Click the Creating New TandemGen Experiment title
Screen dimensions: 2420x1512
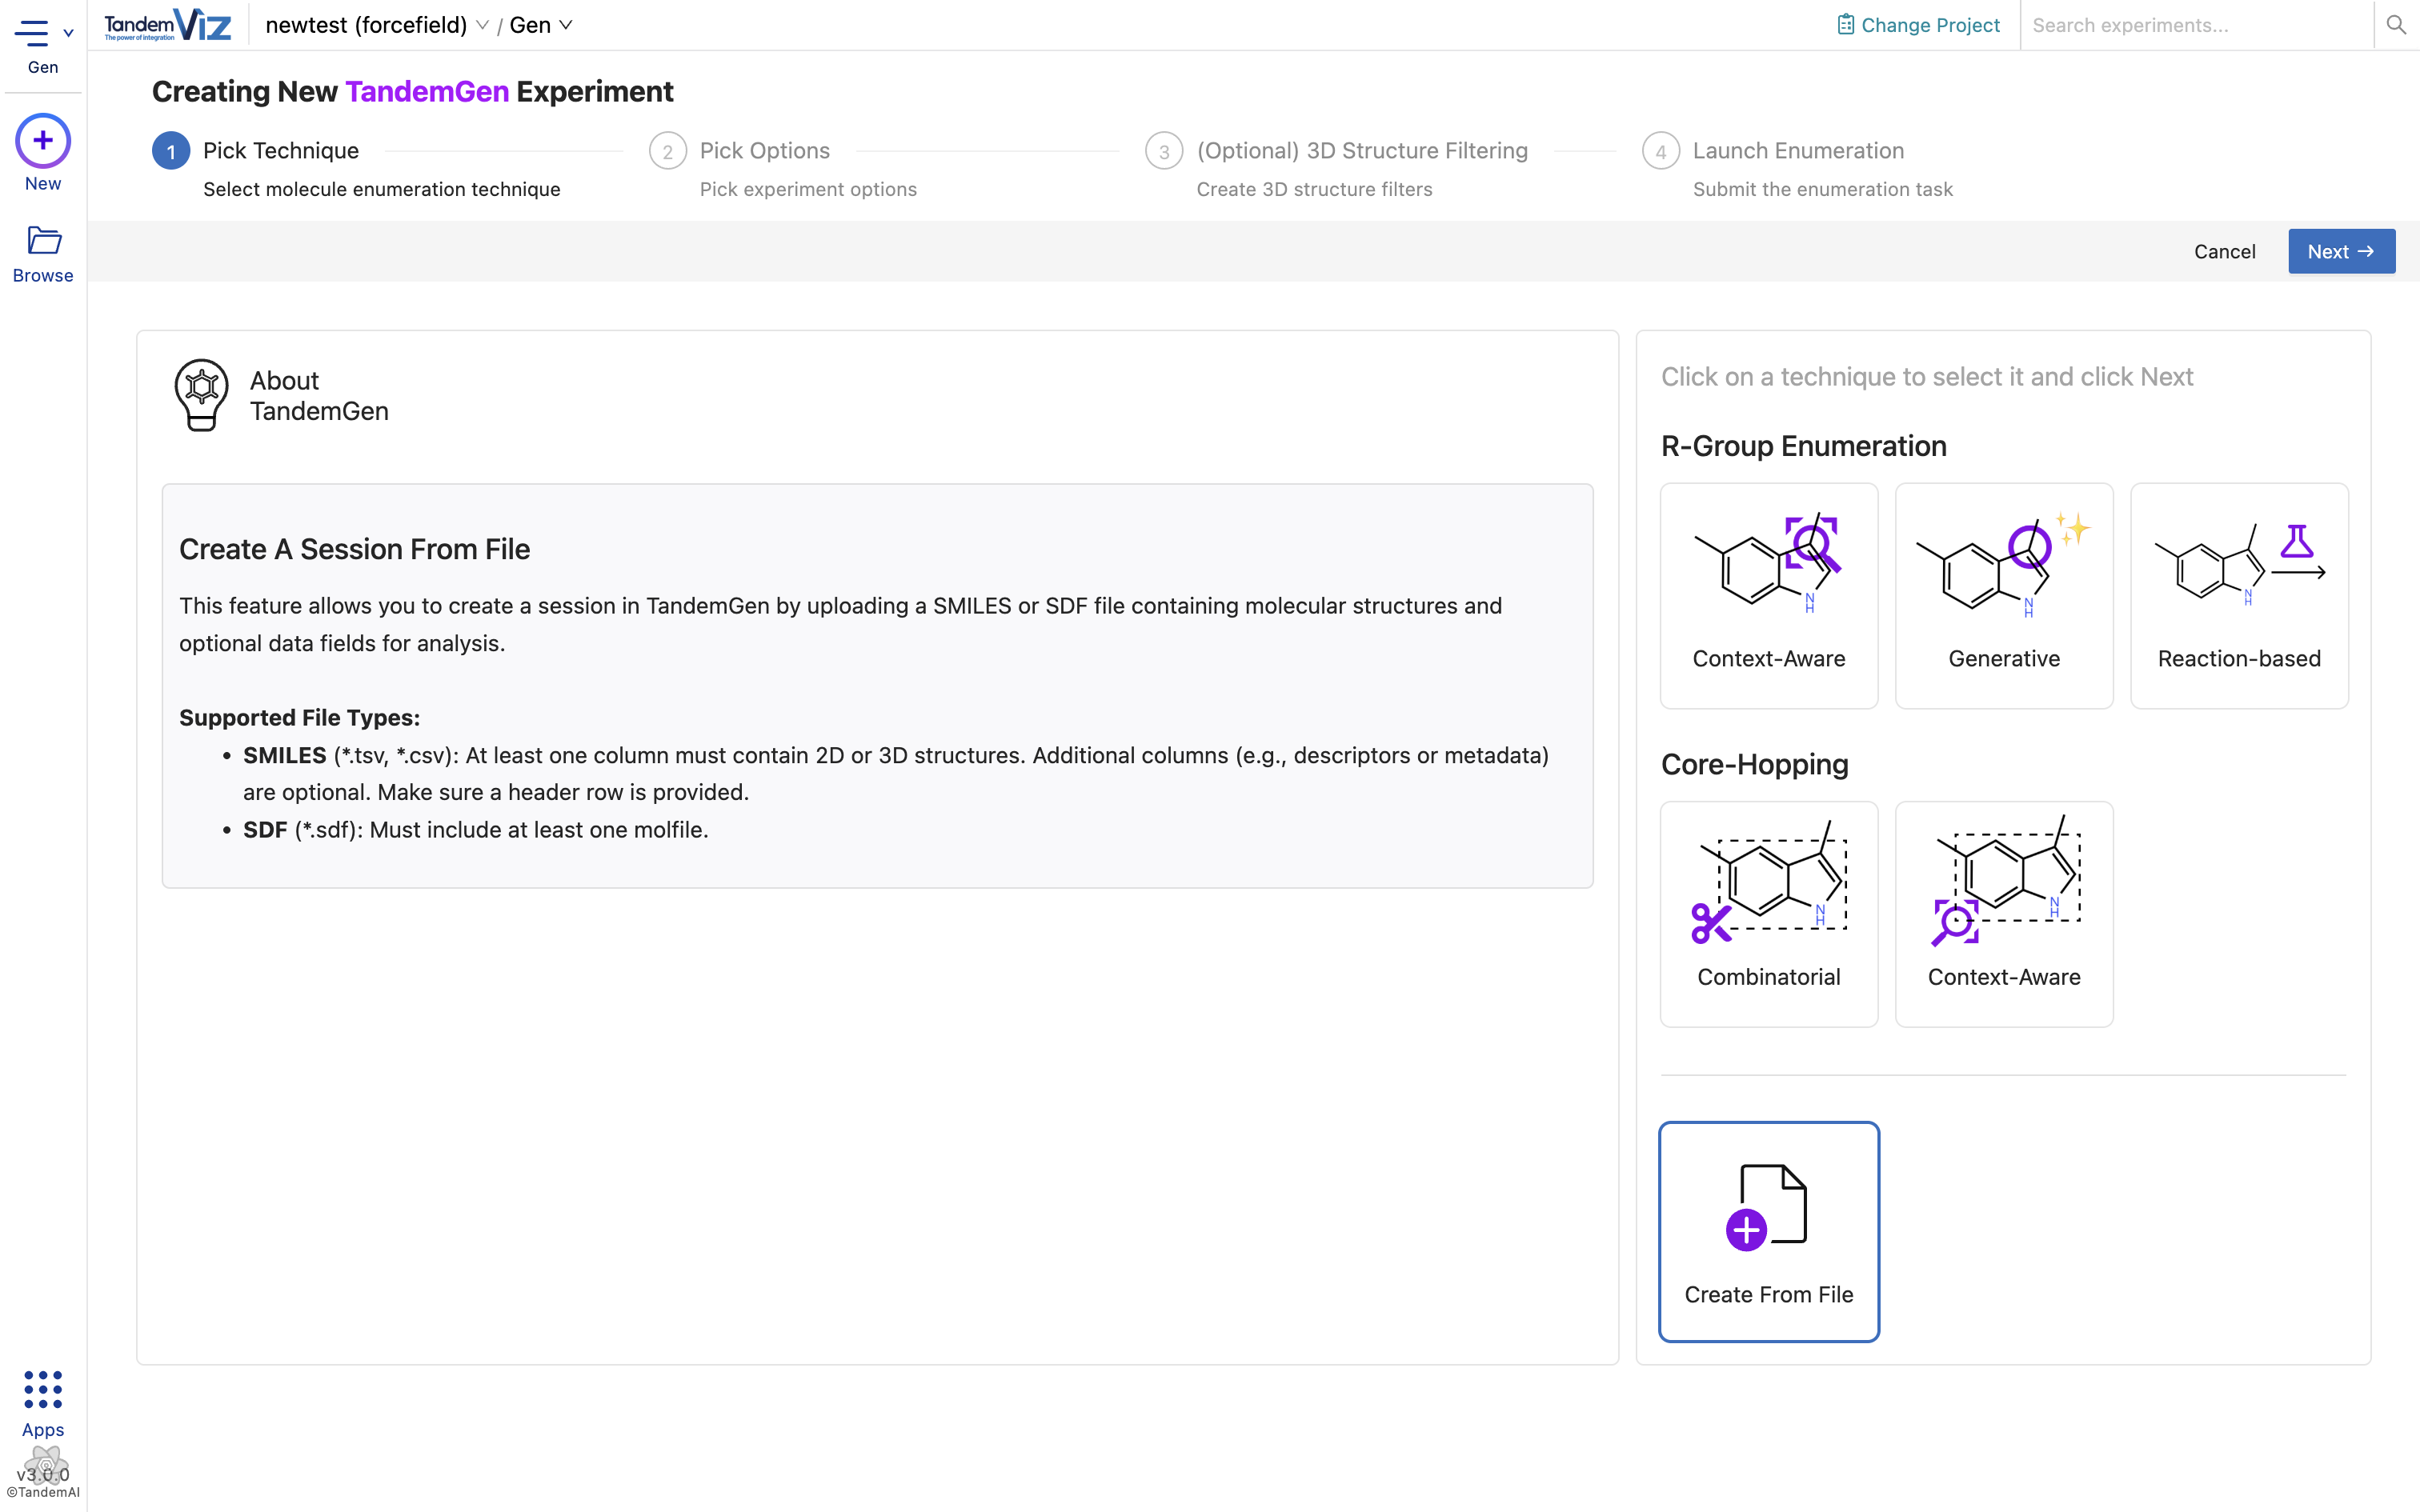[412, 91]
